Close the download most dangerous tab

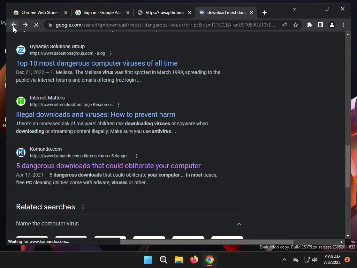coord(251,13)
